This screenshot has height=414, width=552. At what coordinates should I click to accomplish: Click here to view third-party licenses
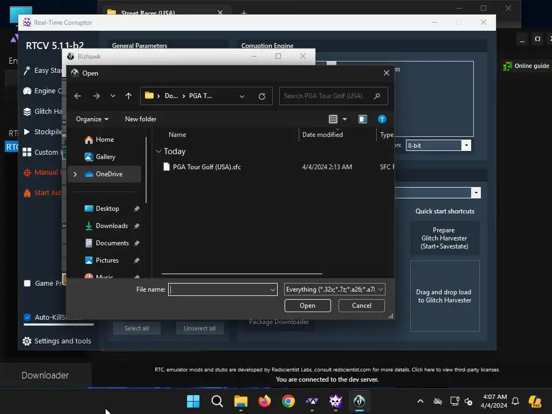coord(456,370)
